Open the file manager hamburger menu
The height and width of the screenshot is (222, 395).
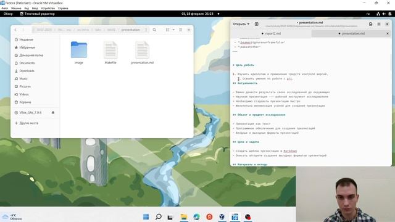(x=181, y=30)
